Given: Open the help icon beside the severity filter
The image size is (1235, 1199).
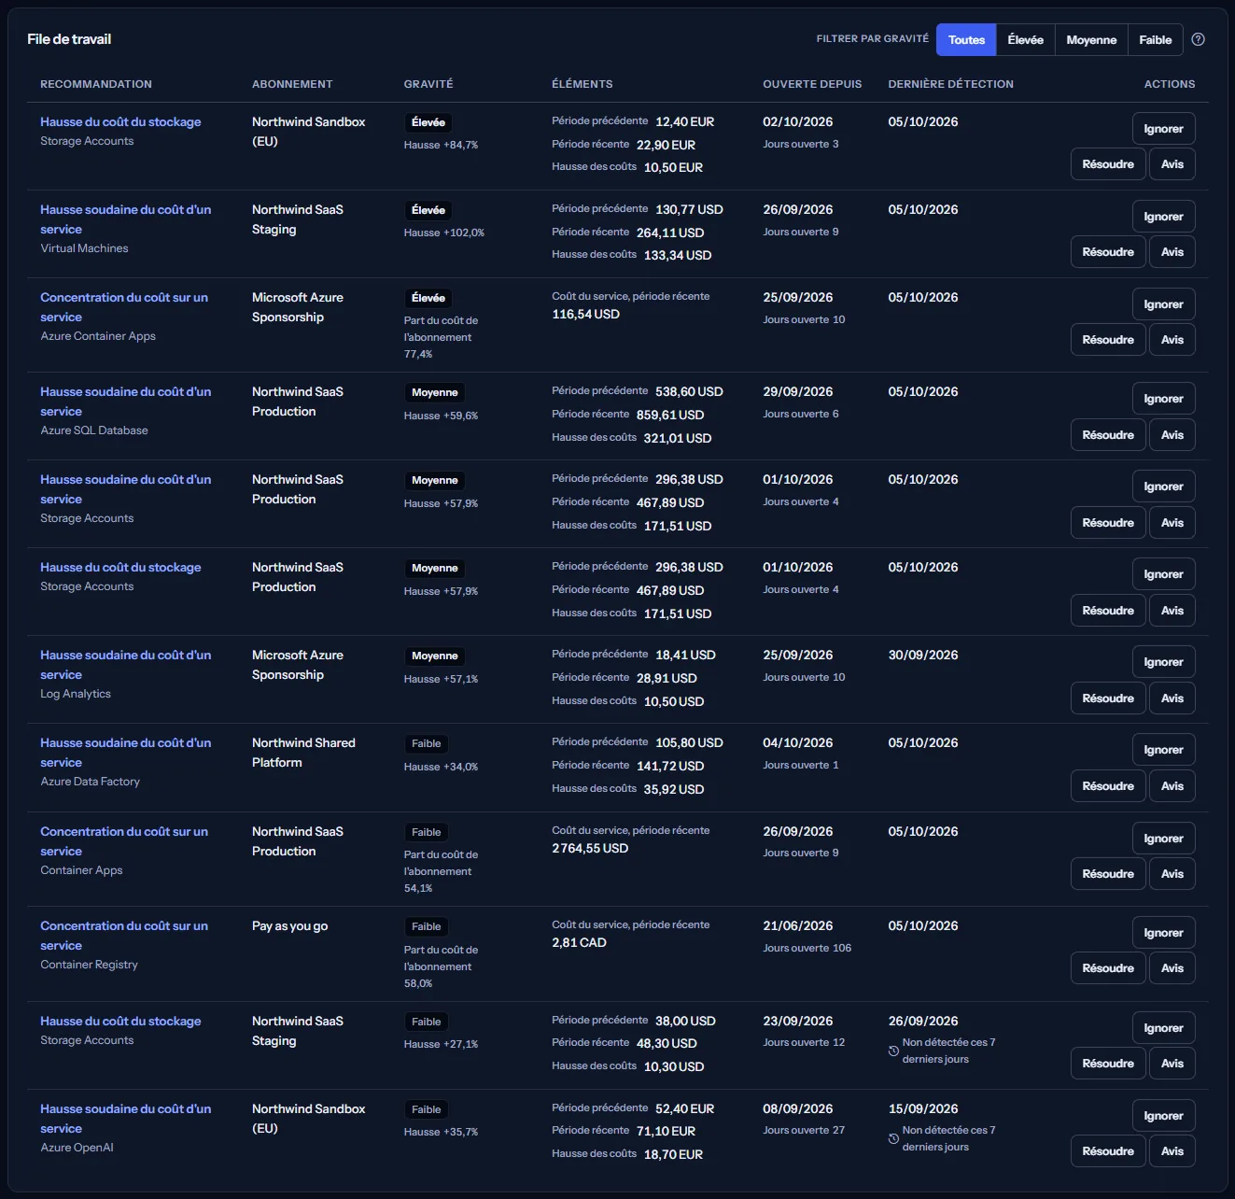Looking at the screenshot, I should click(1199, 39).
